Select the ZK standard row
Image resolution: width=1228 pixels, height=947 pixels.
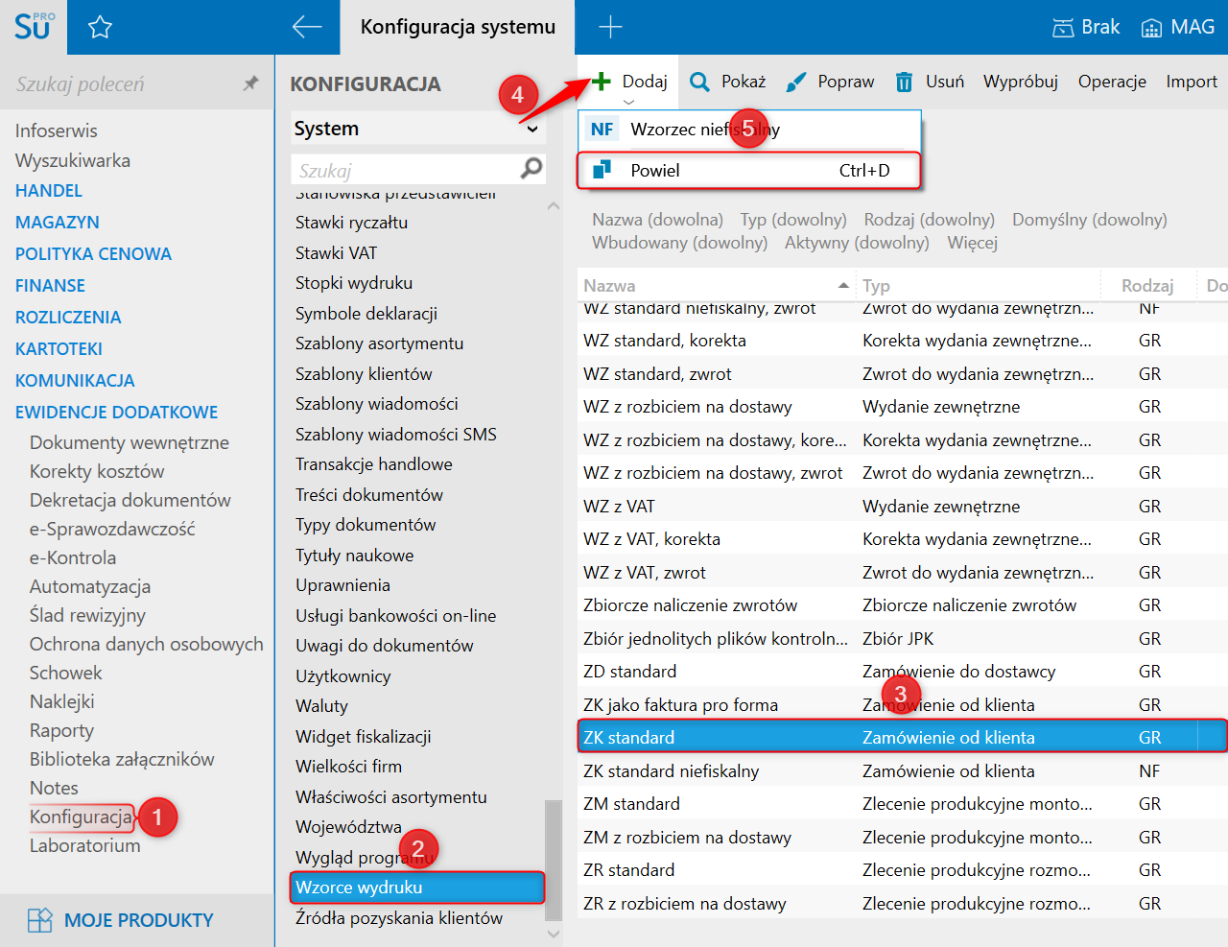click(x=902, y=738)
